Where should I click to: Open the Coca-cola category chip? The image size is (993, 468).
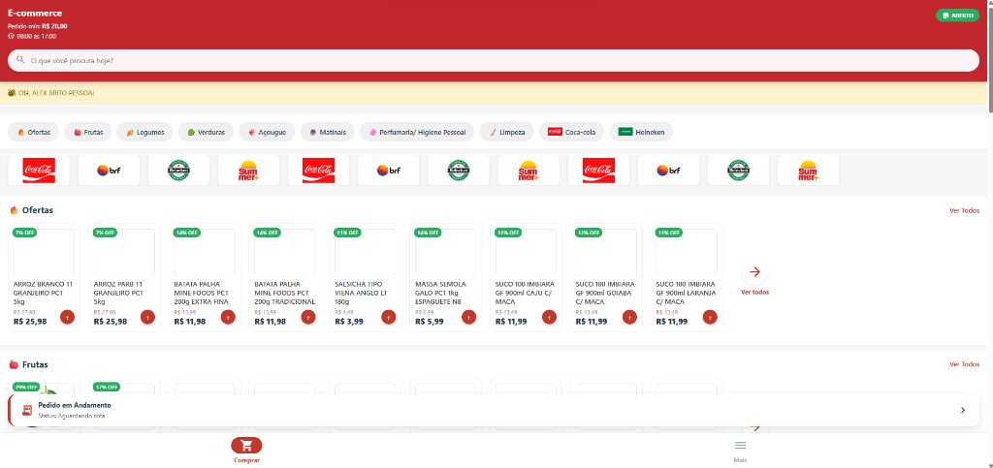[571, 132]
